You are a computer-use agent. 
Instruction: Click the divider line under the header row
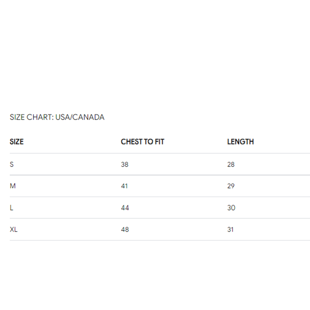[159, 153]
